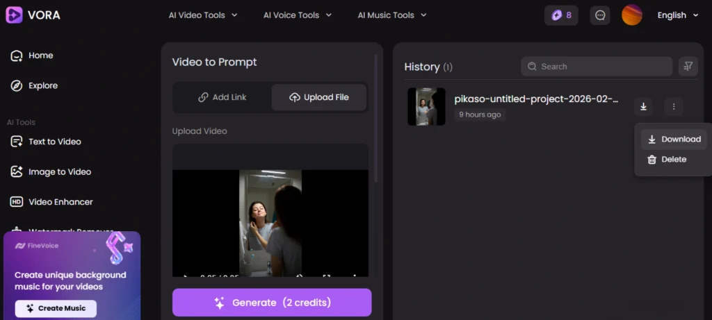Select the Text to Video tool
The height and width of the screenshot is (320, 712).
click(46, 142)
